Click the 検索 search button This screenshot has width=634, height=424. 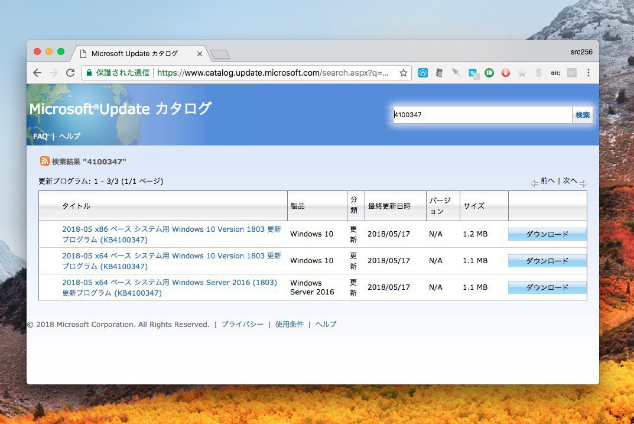pyautogui.click(x=583, y=115)
